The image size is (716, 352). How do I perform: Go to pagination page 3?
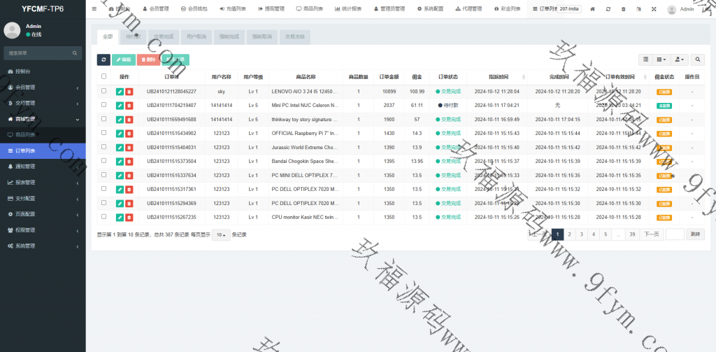click(x=582, y=234)
